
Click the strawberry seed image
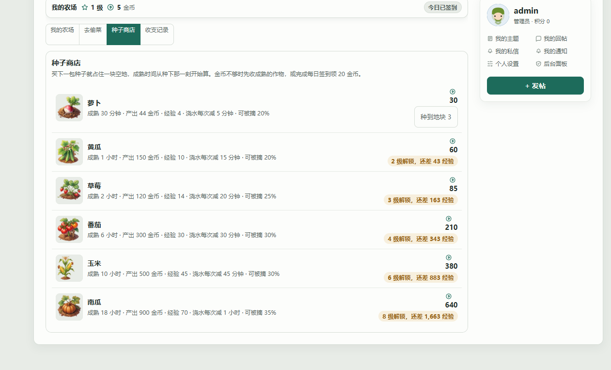tap(69, 191)
